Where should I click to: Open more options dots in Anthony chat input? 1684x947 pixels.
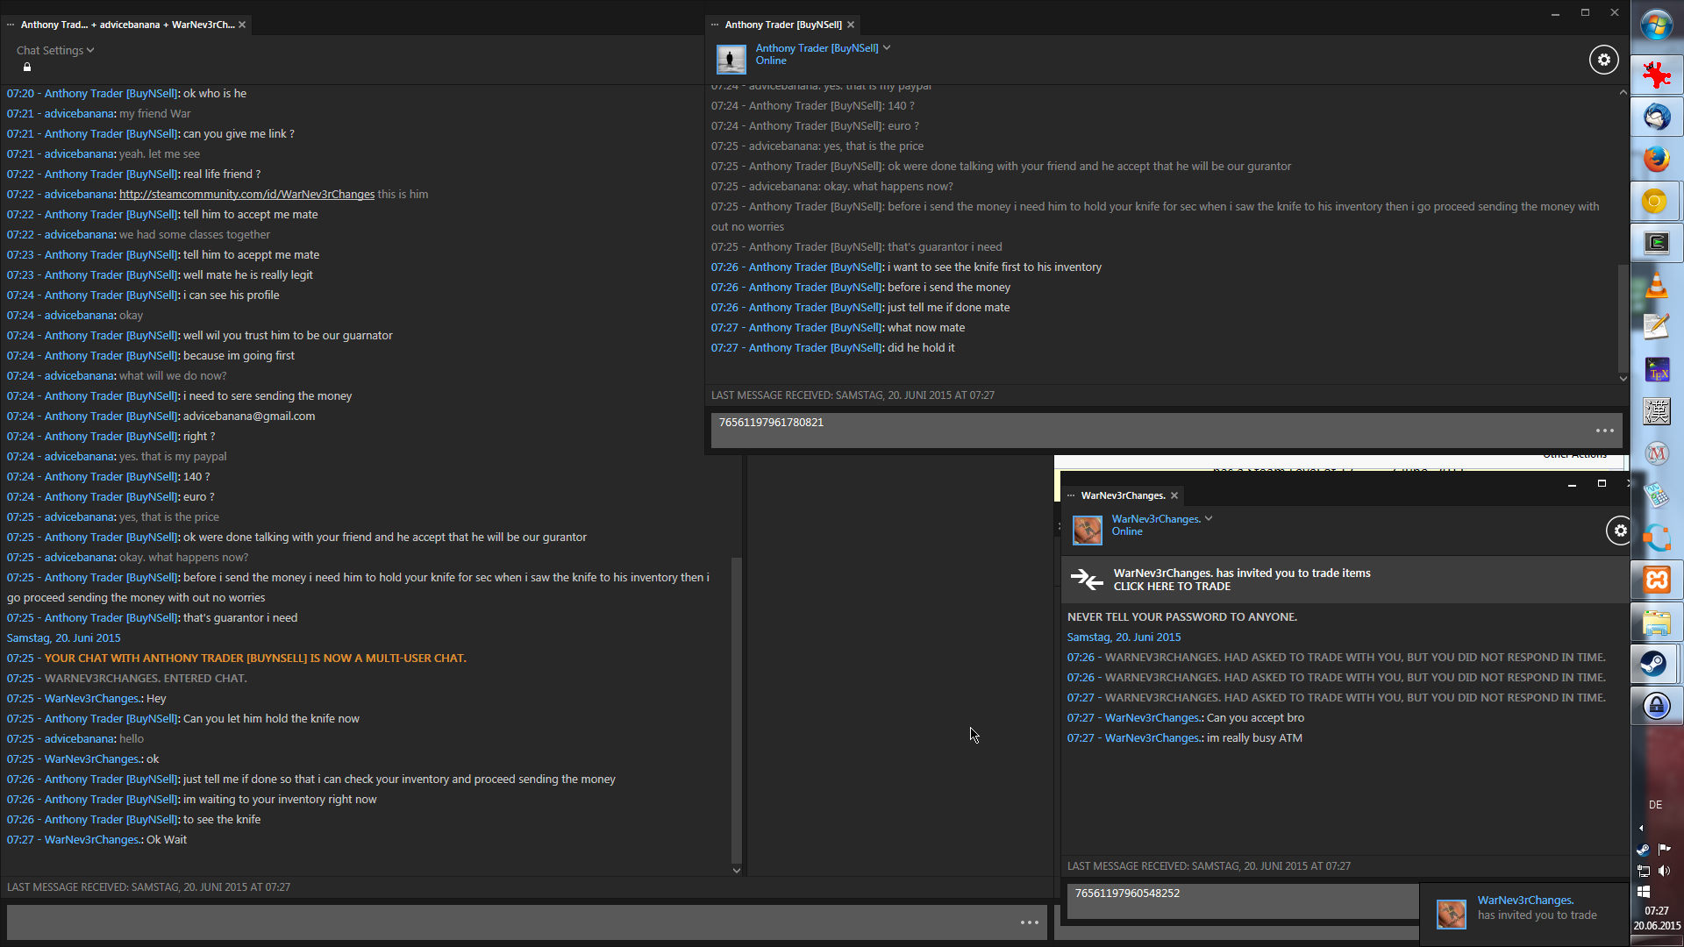[1604, 431]
